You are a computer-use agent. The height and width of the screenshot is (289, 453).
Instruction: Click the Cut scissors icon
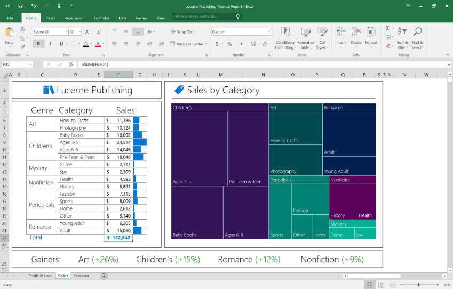pos(22,30)
